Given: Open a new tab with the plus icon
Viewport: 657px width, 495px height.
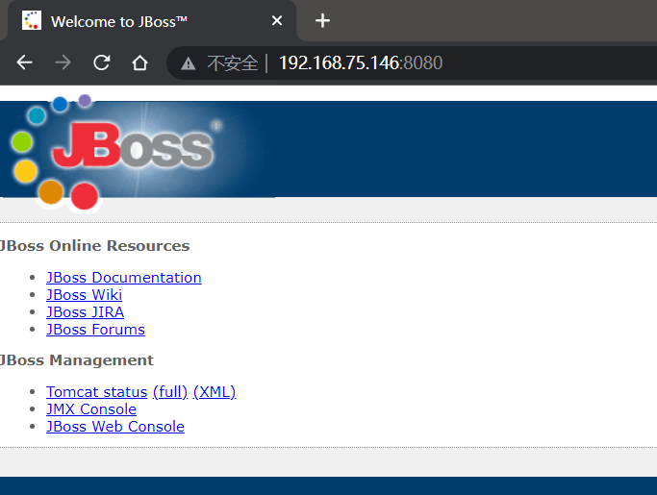Looking at the screenshot, I should tap(322, 20).
